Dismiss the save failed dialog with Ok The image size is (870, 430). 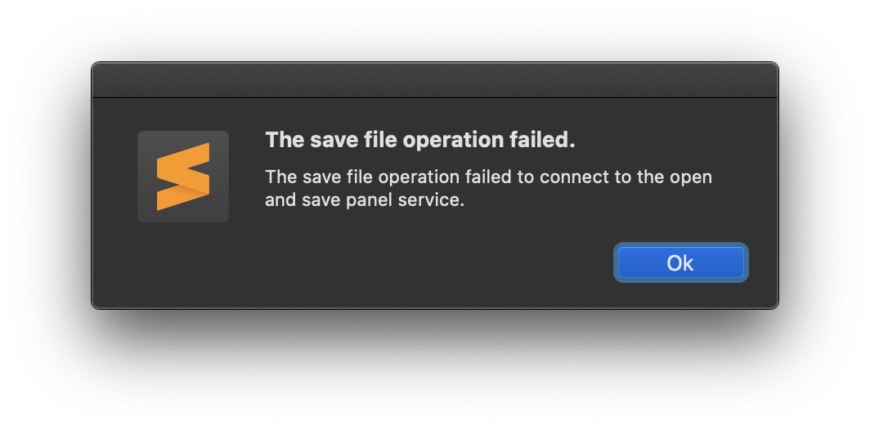point(680,262)
